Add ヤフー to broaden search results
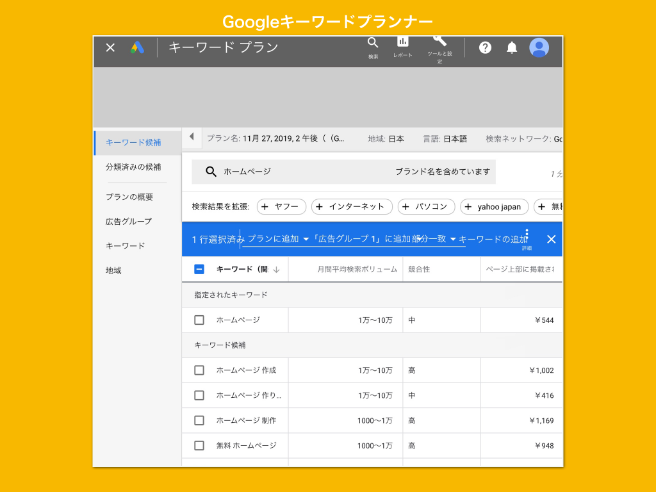Viewport: 656px width, 492px height. coord(282,207)
